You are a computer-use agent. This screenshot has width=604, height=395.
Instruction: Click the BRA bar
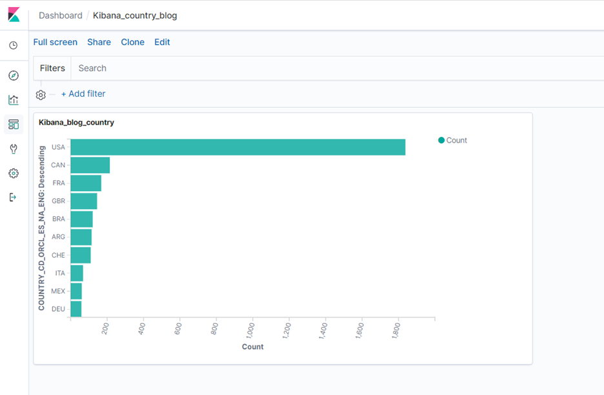click(x=82, y=219)
